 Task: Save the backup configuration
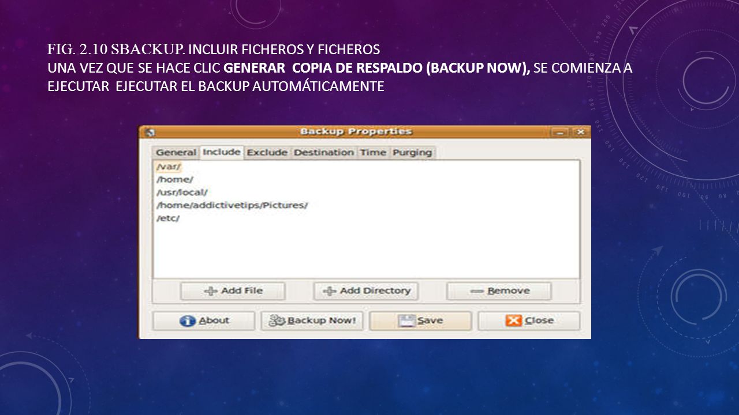point(421,321)
